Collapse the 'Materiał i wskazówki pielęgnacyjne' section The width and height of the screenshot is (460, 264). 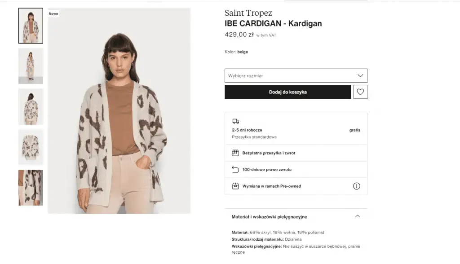click(x=357, y=216)
